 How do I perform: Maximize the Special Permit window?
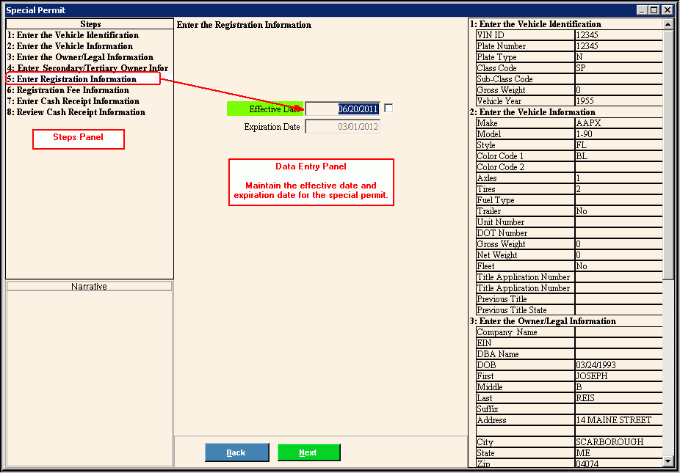pyautogui.click(x=654, y=10)
